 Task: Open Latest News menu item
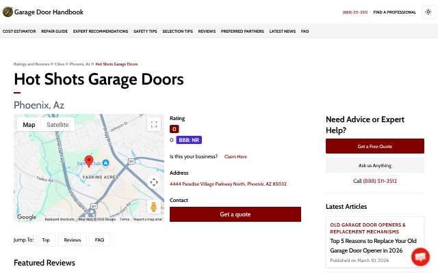pyautogui.click(x=283, y=31)
